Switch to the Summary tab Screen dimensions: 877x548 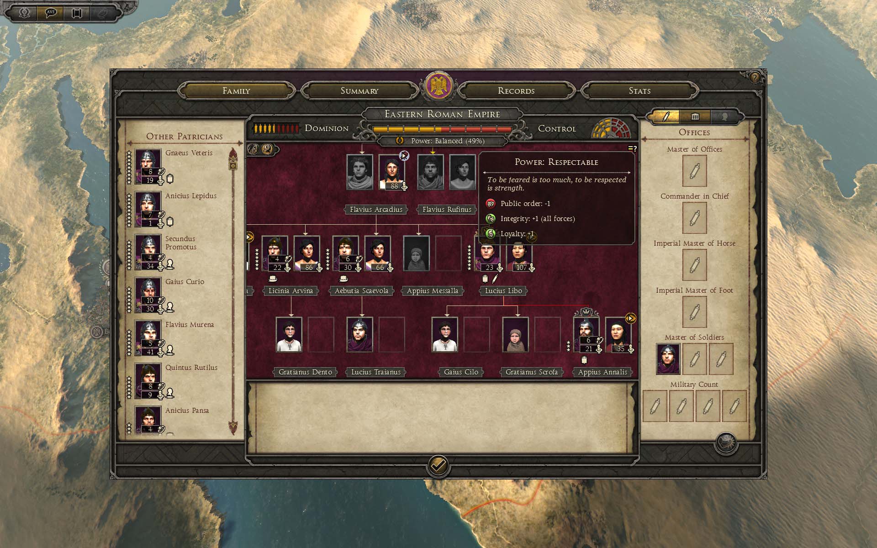(359, 91)
